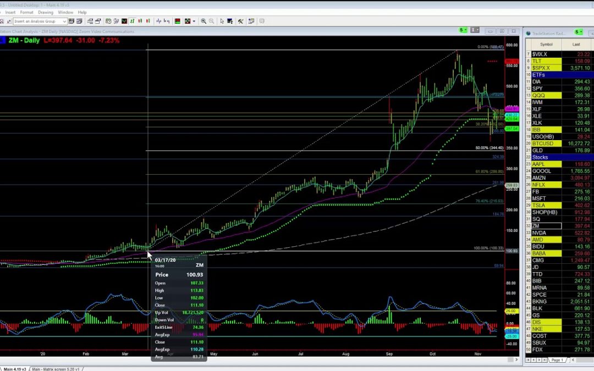Select the TSLA row in RadarScreen
Viewport: 594px width, 371px height.
559,205
